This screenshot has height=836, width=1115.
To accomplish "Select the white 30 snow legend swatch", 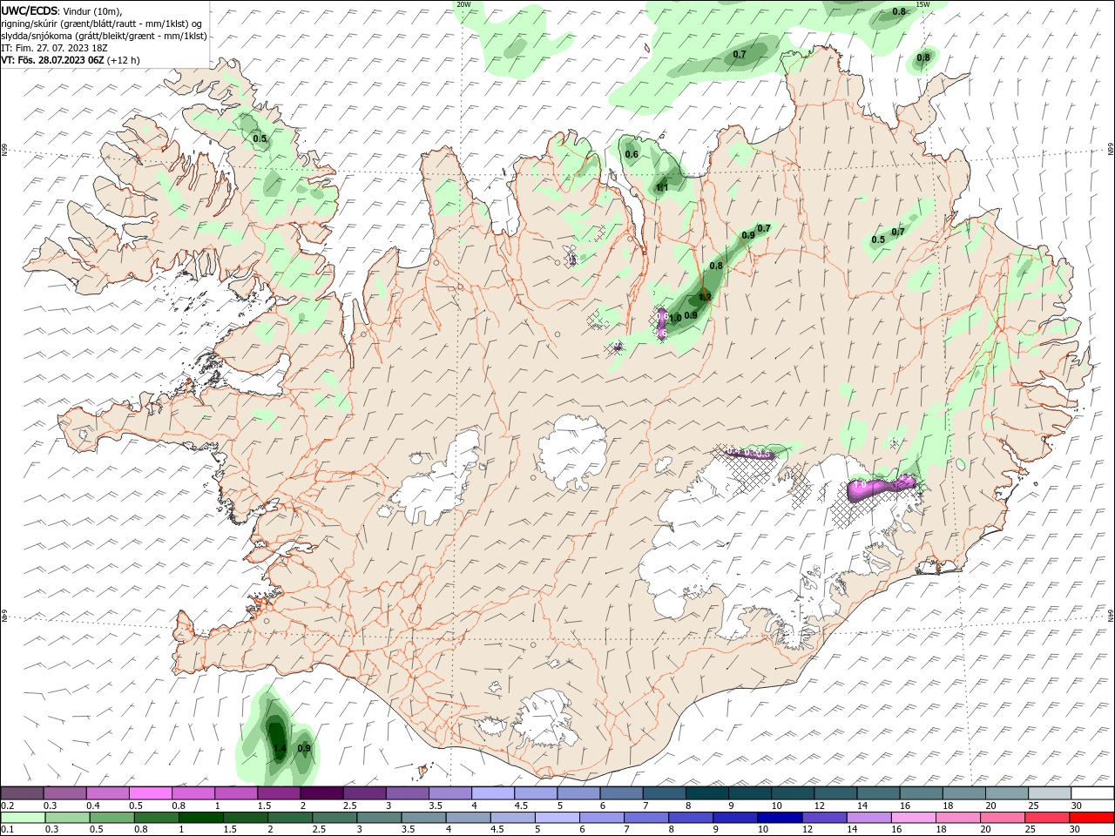I will point(1091,793).
